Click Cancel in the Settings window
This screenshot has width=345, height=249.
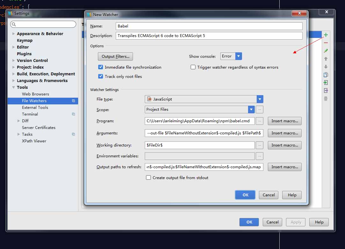click(x=272, y=222)
